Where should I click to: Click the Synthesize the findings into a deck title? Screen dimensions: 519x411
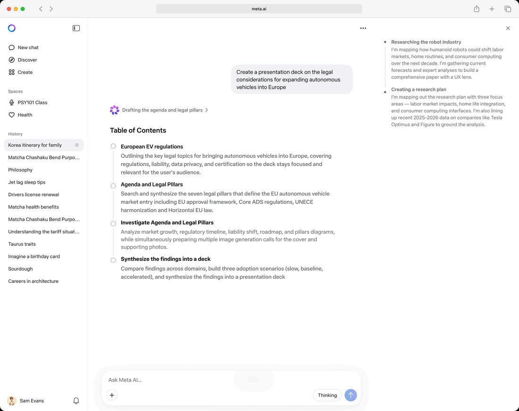click(x=166, y=259)
